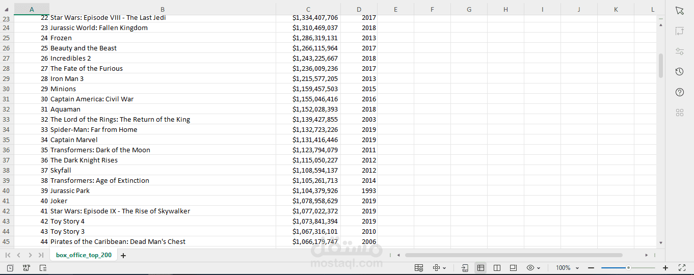Click cell 'Iron Man 3'
The height and width of the screenshot is (275, 694).
(x=163, y=78)
